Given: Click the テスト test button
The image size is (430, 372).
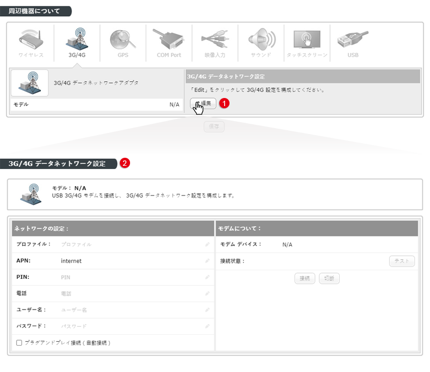Looking at the screenshot, I should coord(402,261).
